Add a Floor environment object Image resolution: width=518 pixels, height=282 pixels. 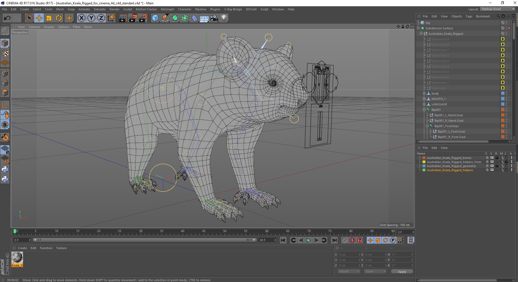tap(204, 18)
